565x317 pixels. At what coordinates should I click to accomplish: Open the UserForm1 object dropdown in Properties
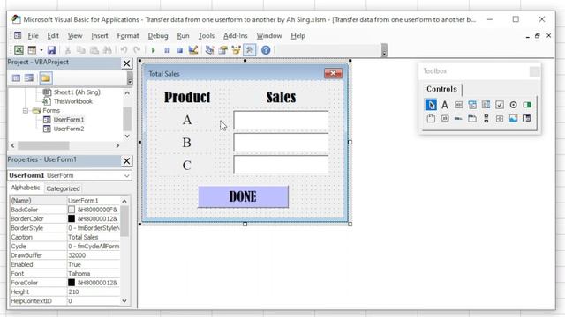pos(127,175)
